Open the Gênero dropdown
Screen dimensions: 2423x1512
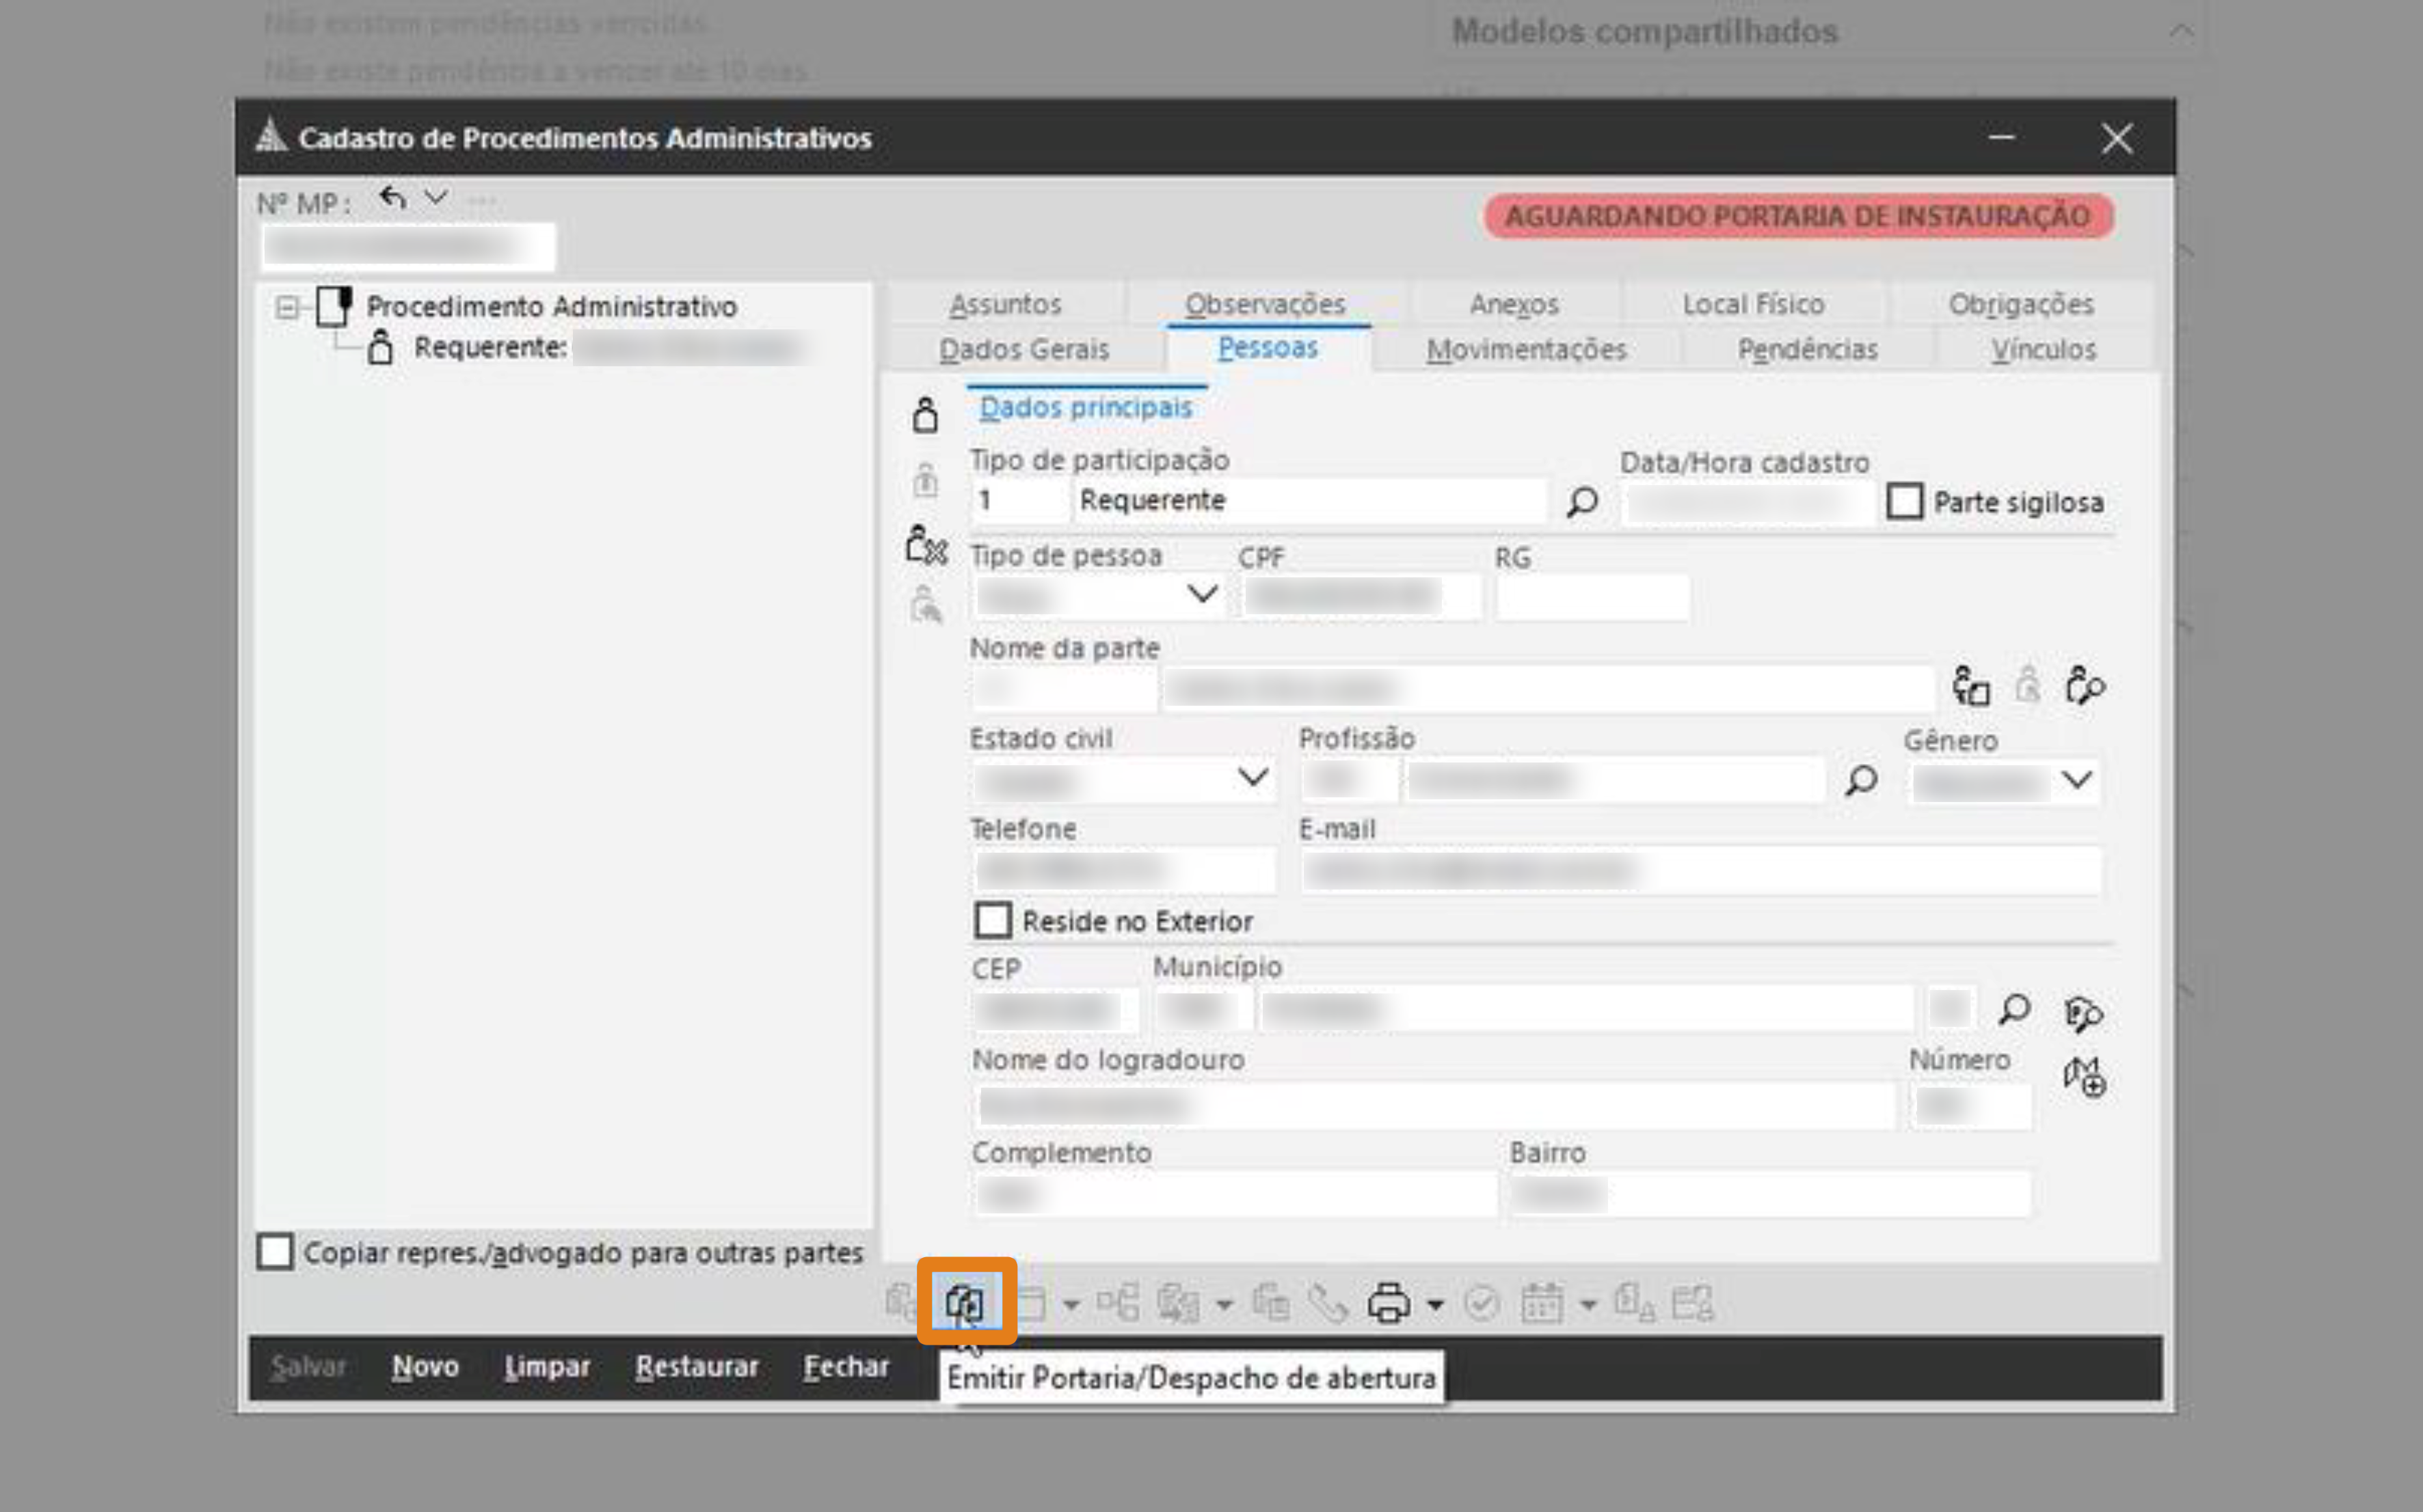click(x=2077, y=780)
